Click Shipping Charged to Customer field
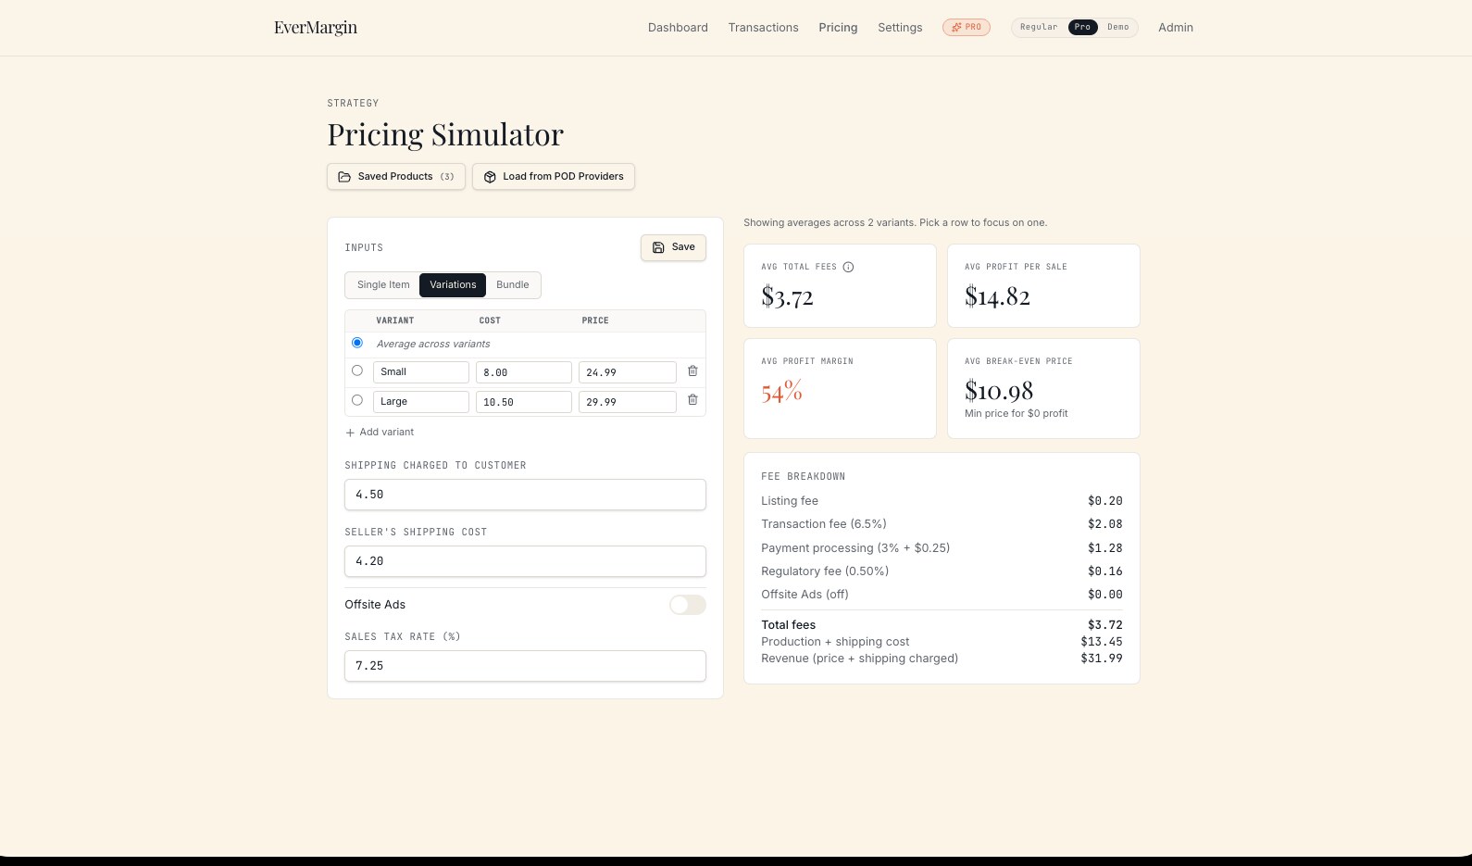Image resolution: width=1472 pixels, height=866 pixels. (525, 495)
